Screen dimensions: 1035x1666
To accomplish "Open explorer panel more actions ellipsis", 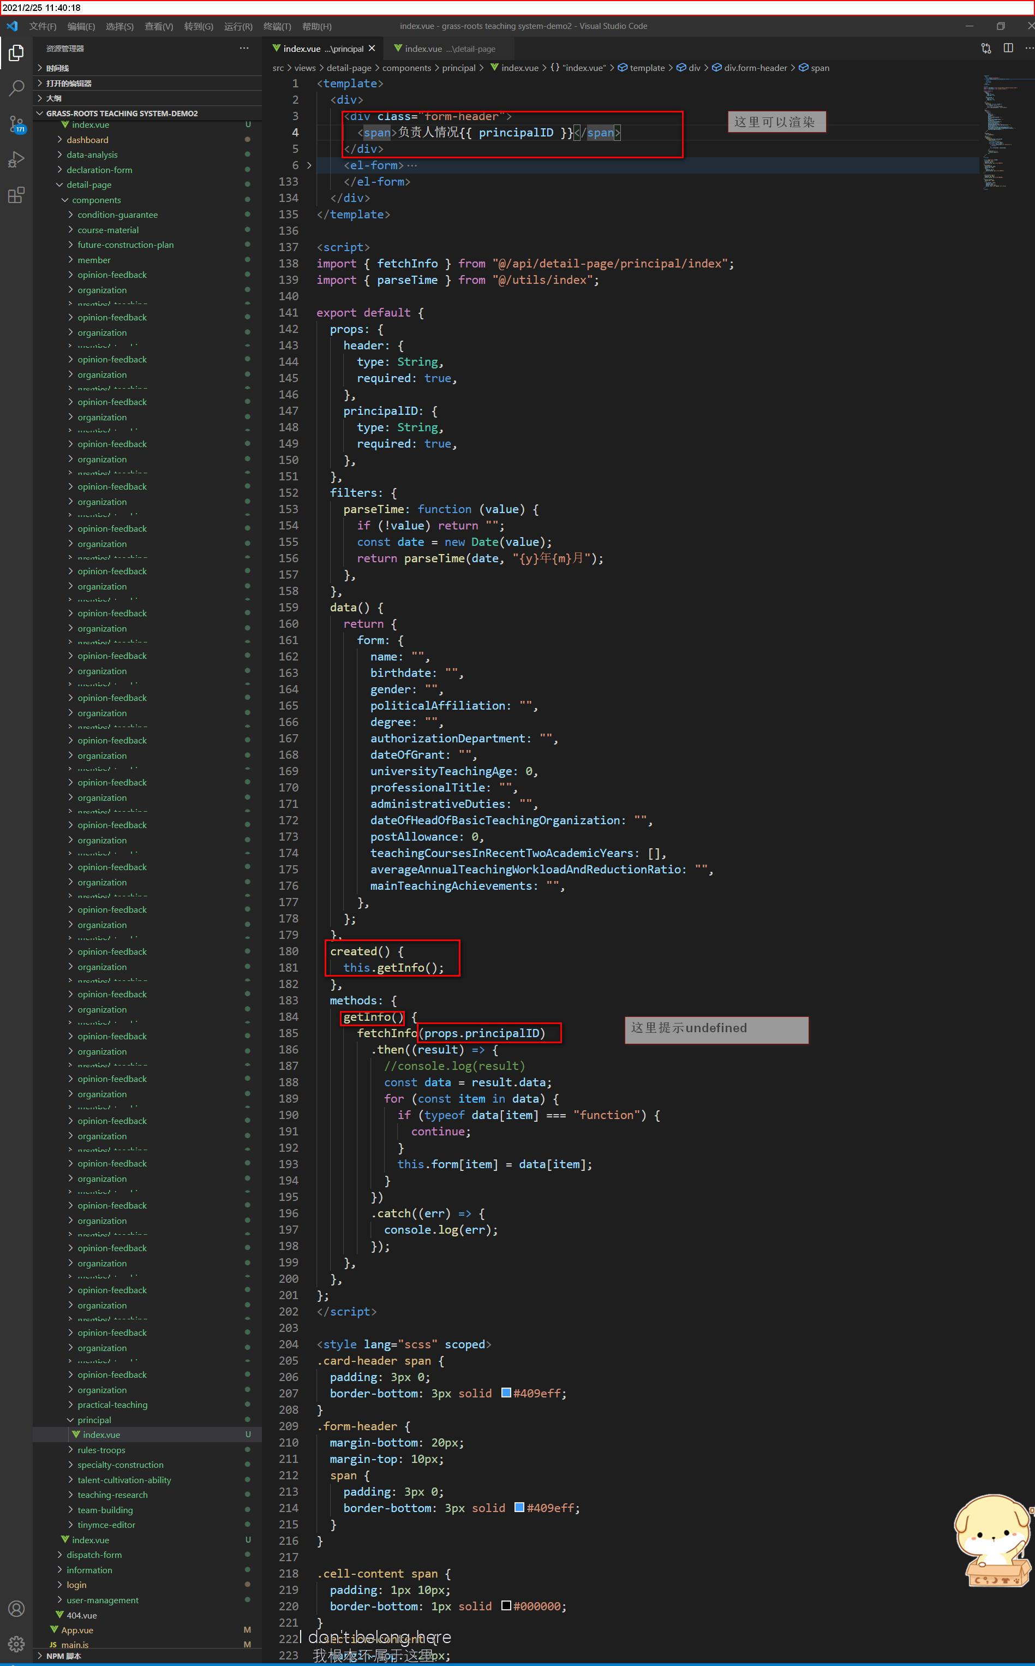I will 244,49.
